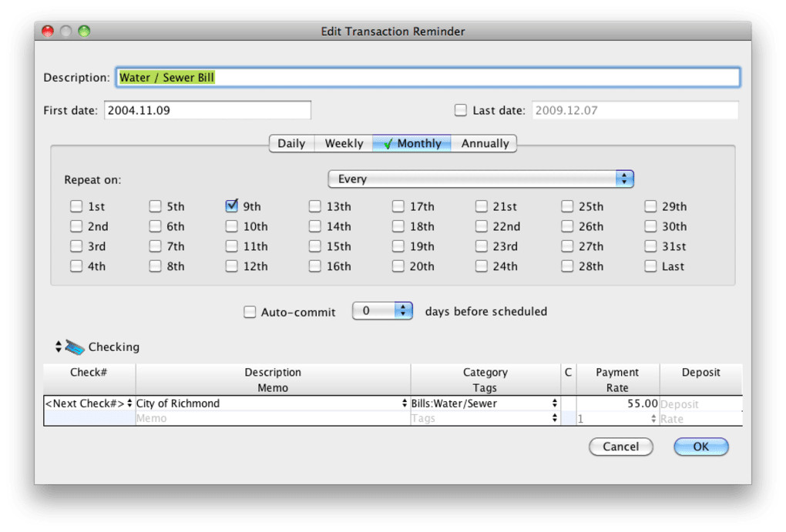The image size is (786, 532).
Task: Check the 12th day checkbox
Action: tap(232, 266)
